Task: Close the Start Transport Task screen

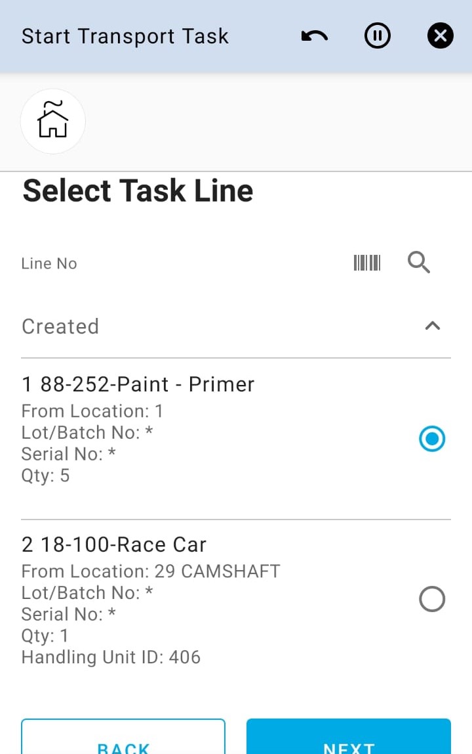Action: coord(440,36)
